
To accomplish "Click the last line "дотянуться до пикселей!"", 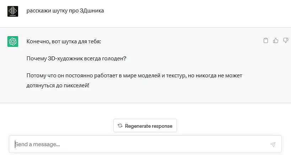I will pos(58,85).
